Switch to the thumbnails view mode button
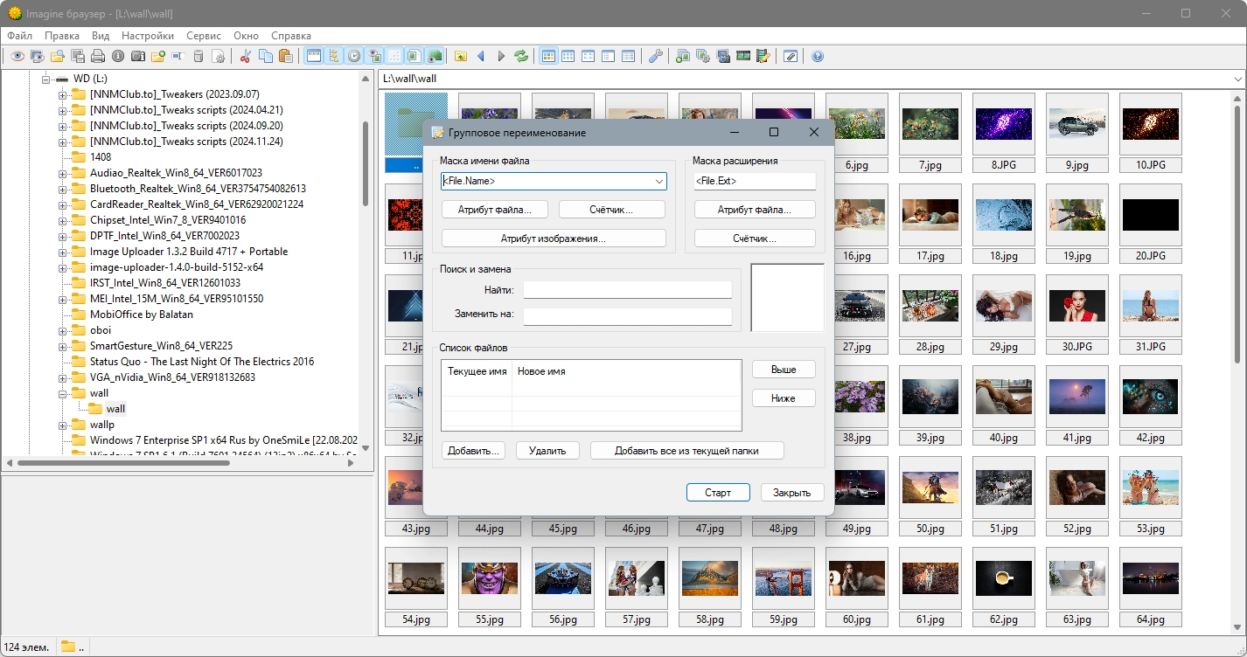Image resolution: width=1247 pixels, height=657 pixels. 548,56
